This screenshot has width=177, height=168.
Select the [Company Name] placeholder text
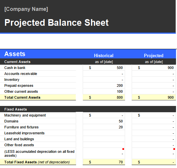[26, 9]
